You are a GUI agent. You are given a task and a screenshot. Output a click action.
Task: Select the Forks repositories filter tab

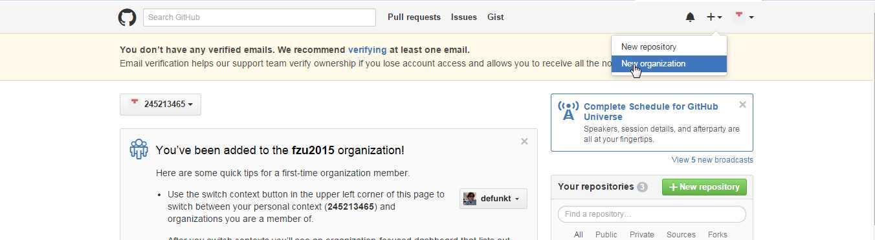718,235
